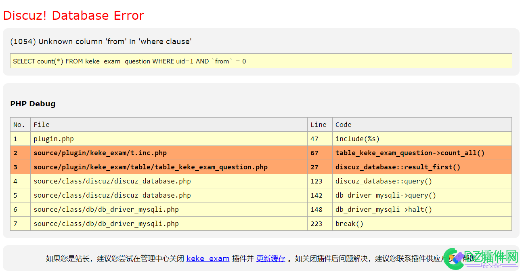
Task: Click the db_driver_mysqli->query() code cell
Action: [422, 195]
